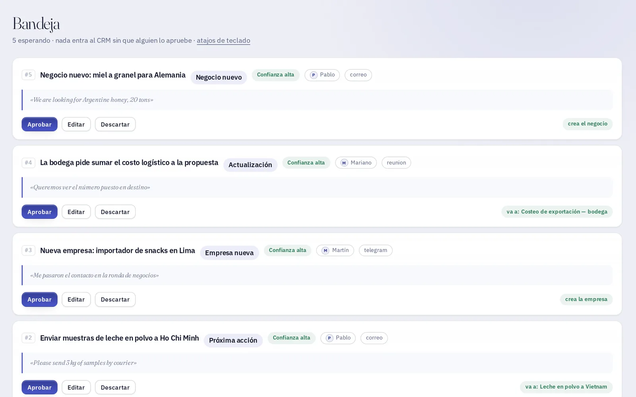Discard the miel a granel para Alemania item
This screenshot has width=636, height=397.
pyautogui.click(x=115, y=124)
